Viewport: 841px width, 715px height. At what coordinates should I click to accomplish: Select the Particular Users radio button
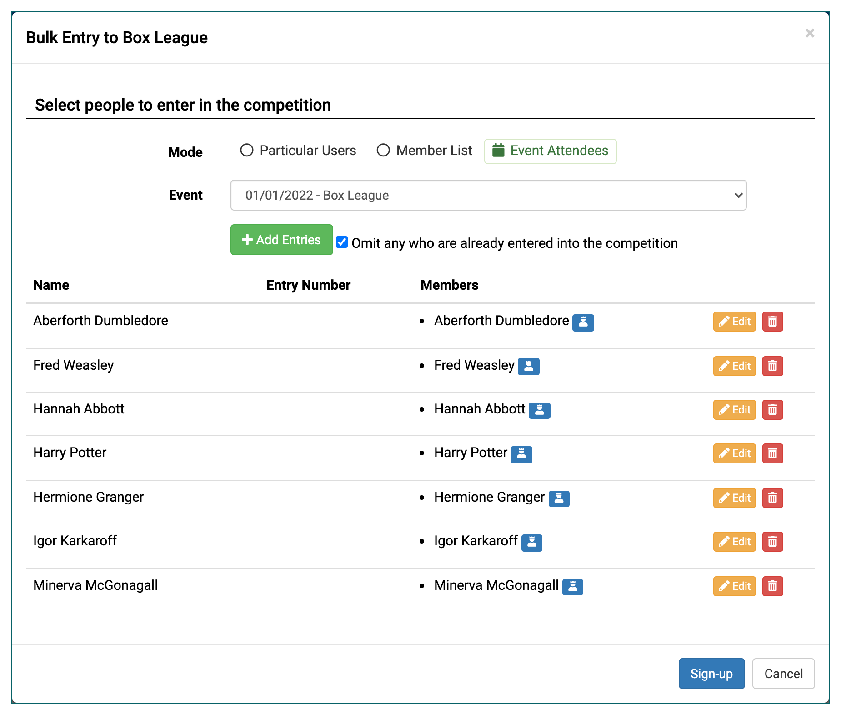click(247, 151)
